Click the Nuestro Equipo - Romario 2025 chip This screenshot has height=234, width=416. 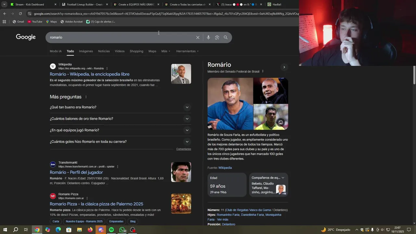tap(84, 221)
